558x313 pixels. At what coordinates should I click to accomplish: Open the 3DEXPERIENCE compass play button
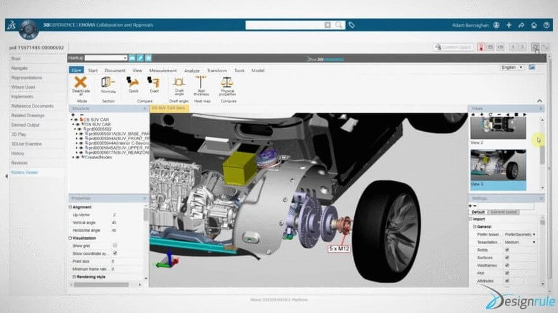pos(29,30)
